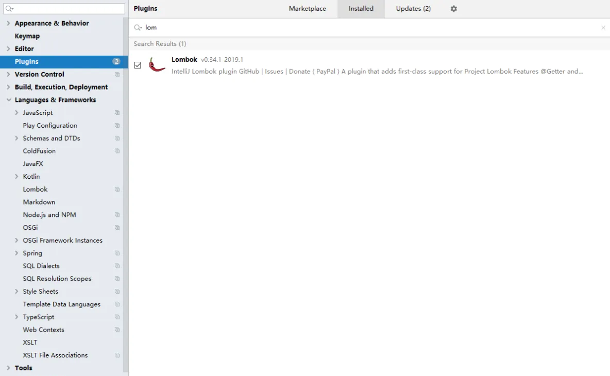Click project-level icon beside Spring
610x376 pixels.
(117, 253)
